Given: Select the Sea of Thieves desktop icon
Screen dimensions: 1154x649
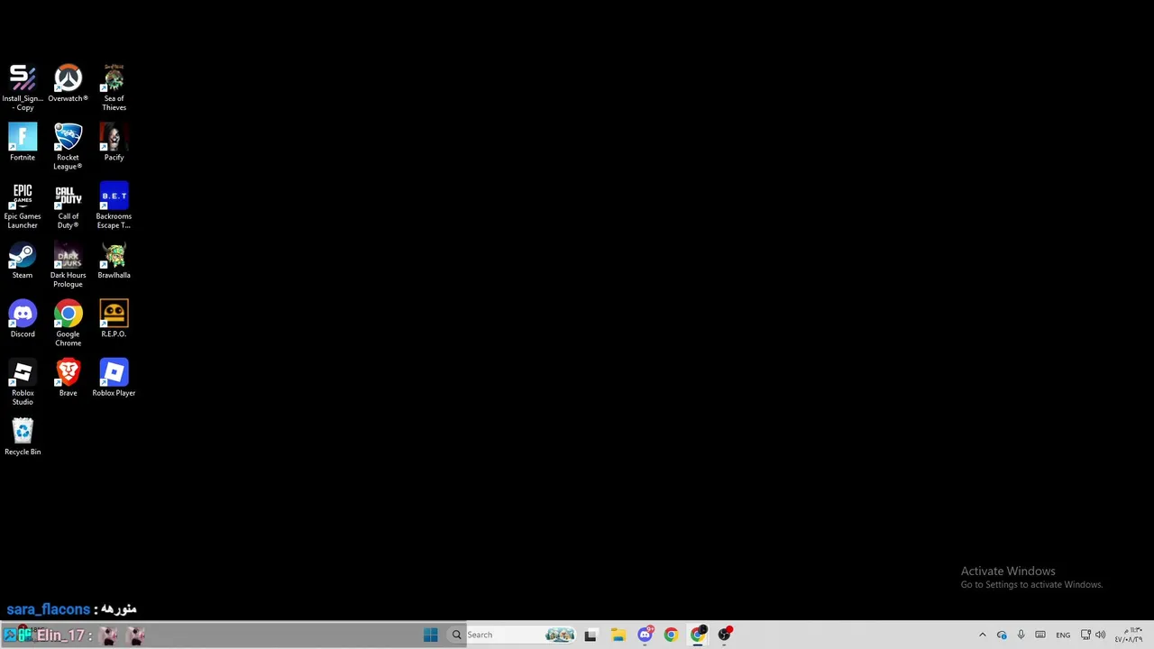Looking at the screenshot, I should click(x=114, y=87).
